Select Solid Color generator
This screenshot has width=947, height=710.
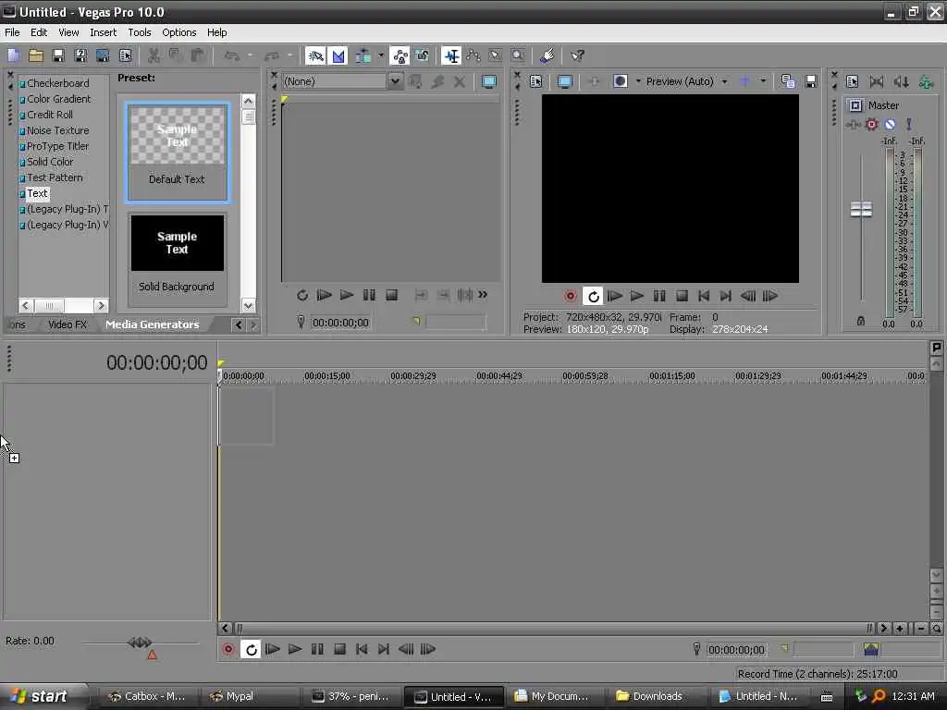[x=50, y=162]
